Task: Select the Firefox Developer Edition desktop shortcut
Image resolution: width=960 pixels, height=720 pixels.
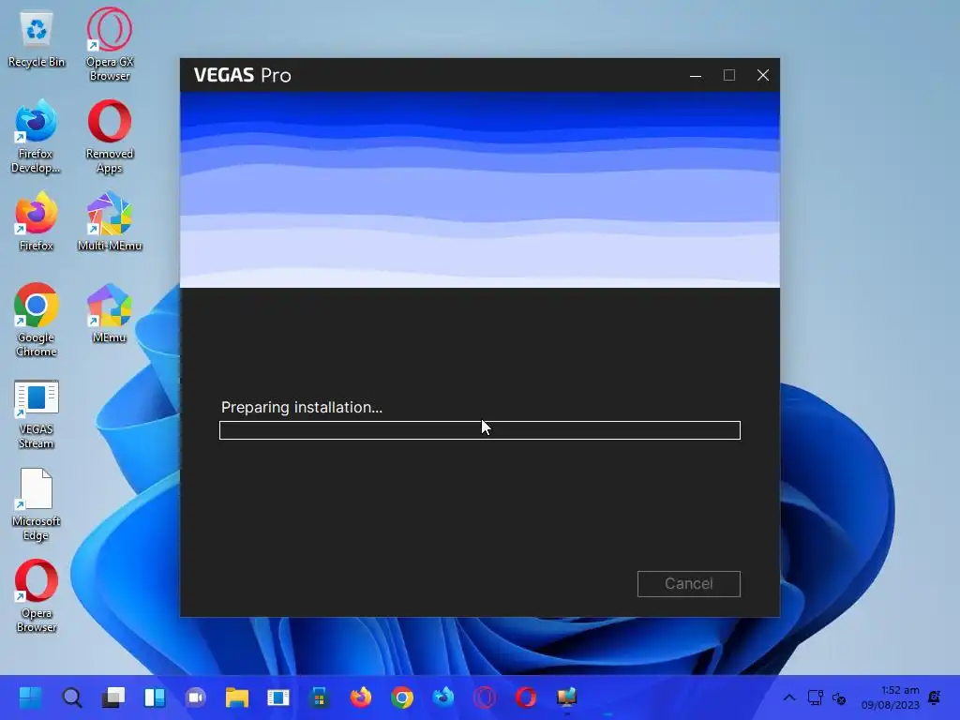Action: click(36, 137)
